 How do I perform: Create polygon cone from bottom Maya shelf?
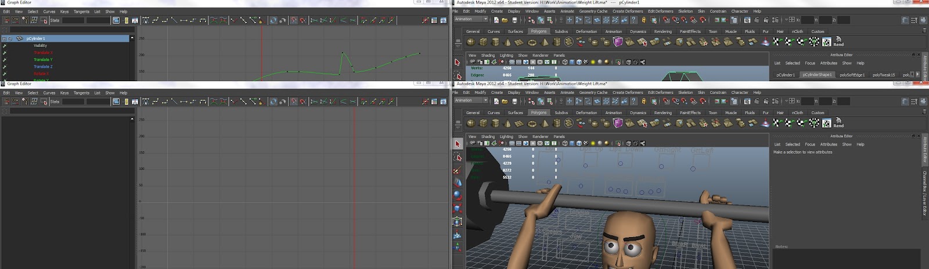pyautogui.click(x=507, y=123)
